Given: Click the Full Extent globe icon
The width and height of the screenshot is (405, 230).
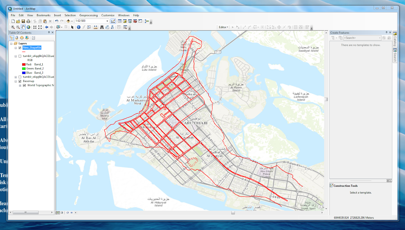Looking at the screenshot, I should pos(29,27).
